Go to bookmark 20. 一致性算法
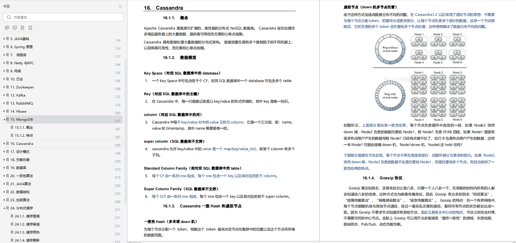Image resolution: width=516 pixels, height=243 pixels. pos(22,176)
